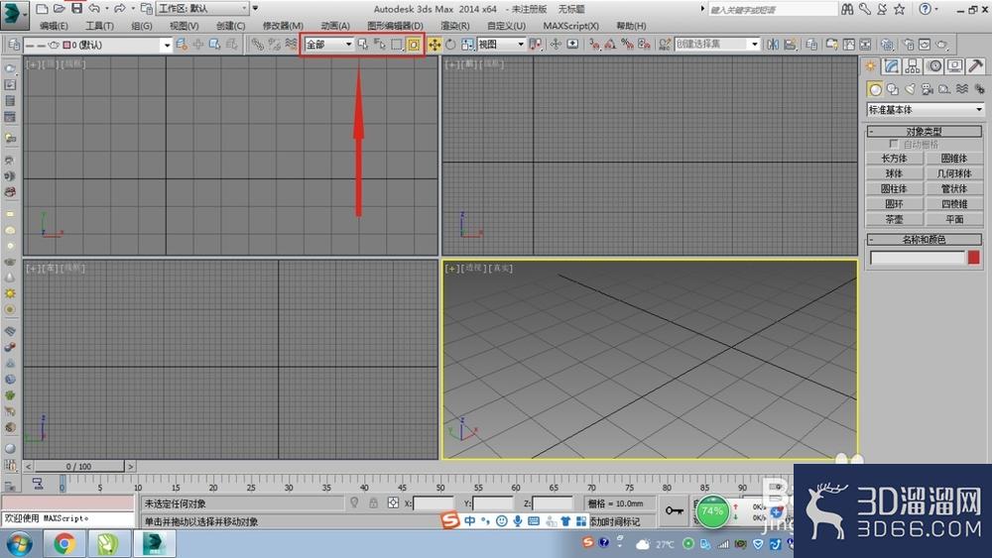This screenshot has height=558, width=992.
Task: Click the 长方体 button
Action: tap(894, 158)
